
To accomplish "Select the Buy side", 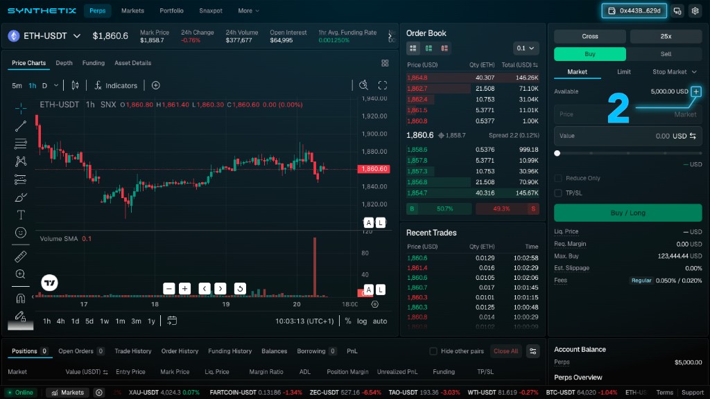I will pos(590,54).
